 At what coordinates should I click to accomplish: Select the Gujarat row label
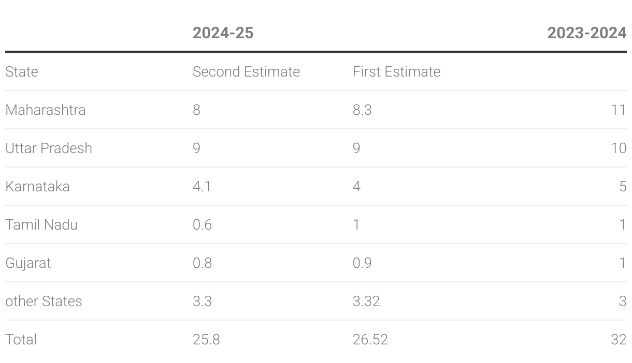coord(28,263)
